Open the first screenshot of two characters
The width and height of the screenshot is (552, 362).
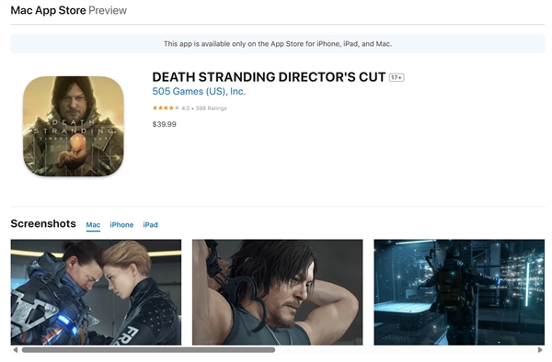(96, 292)
